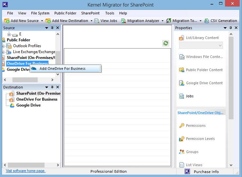Screen dimensions: 242x177
Task: Click the Jobs icon in Properties
Action: pyautogui.click(x=182, y=96)
